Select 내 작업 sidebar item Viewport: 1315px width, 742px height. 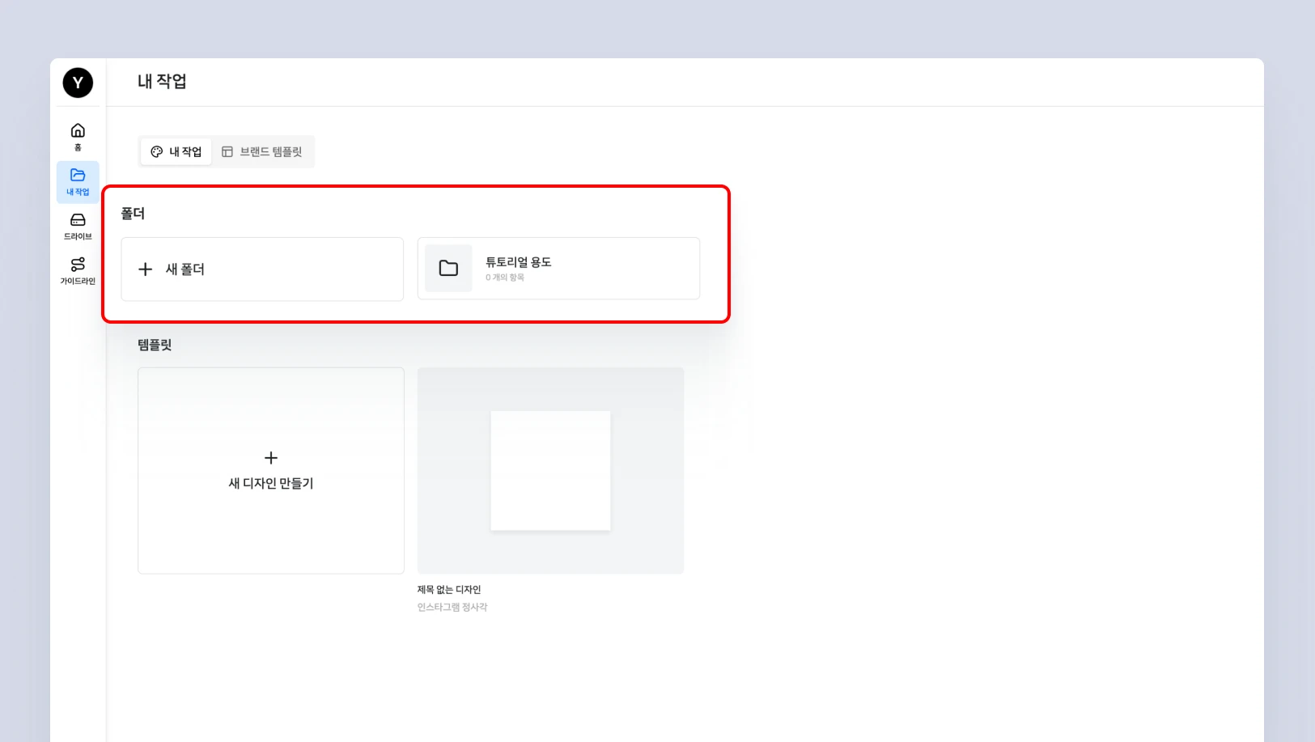click(78, 181)
